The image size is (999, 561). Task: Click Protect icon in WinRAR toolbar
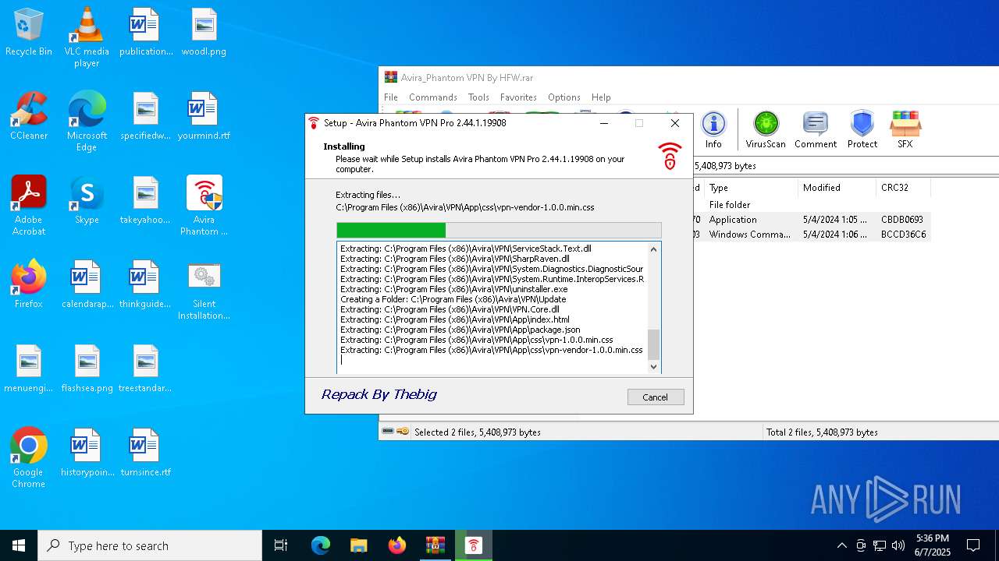pos(862,130)
